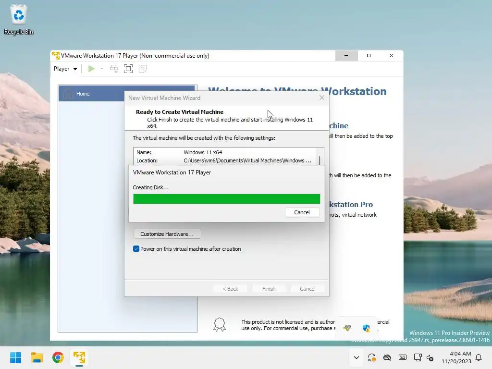
Task: Open touch keyboard tray icon
Action: pos(403,357)
